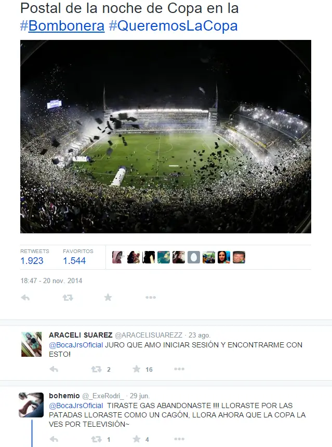The height and width of the screenshot is (447, 332).
Task: View the 1.544 favoritos list
Action: pos(74,261)
